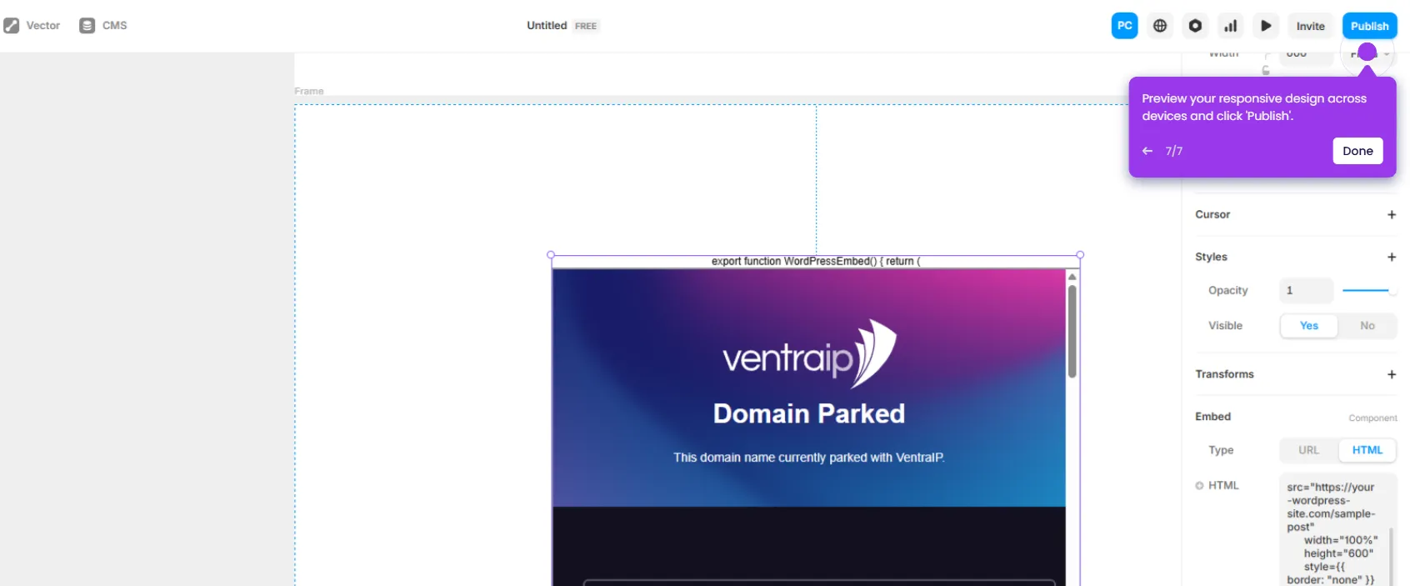Viewport: 1410px width, 586px height.
Task: Click the ventraip logo in embed
Action: point(809,354)
